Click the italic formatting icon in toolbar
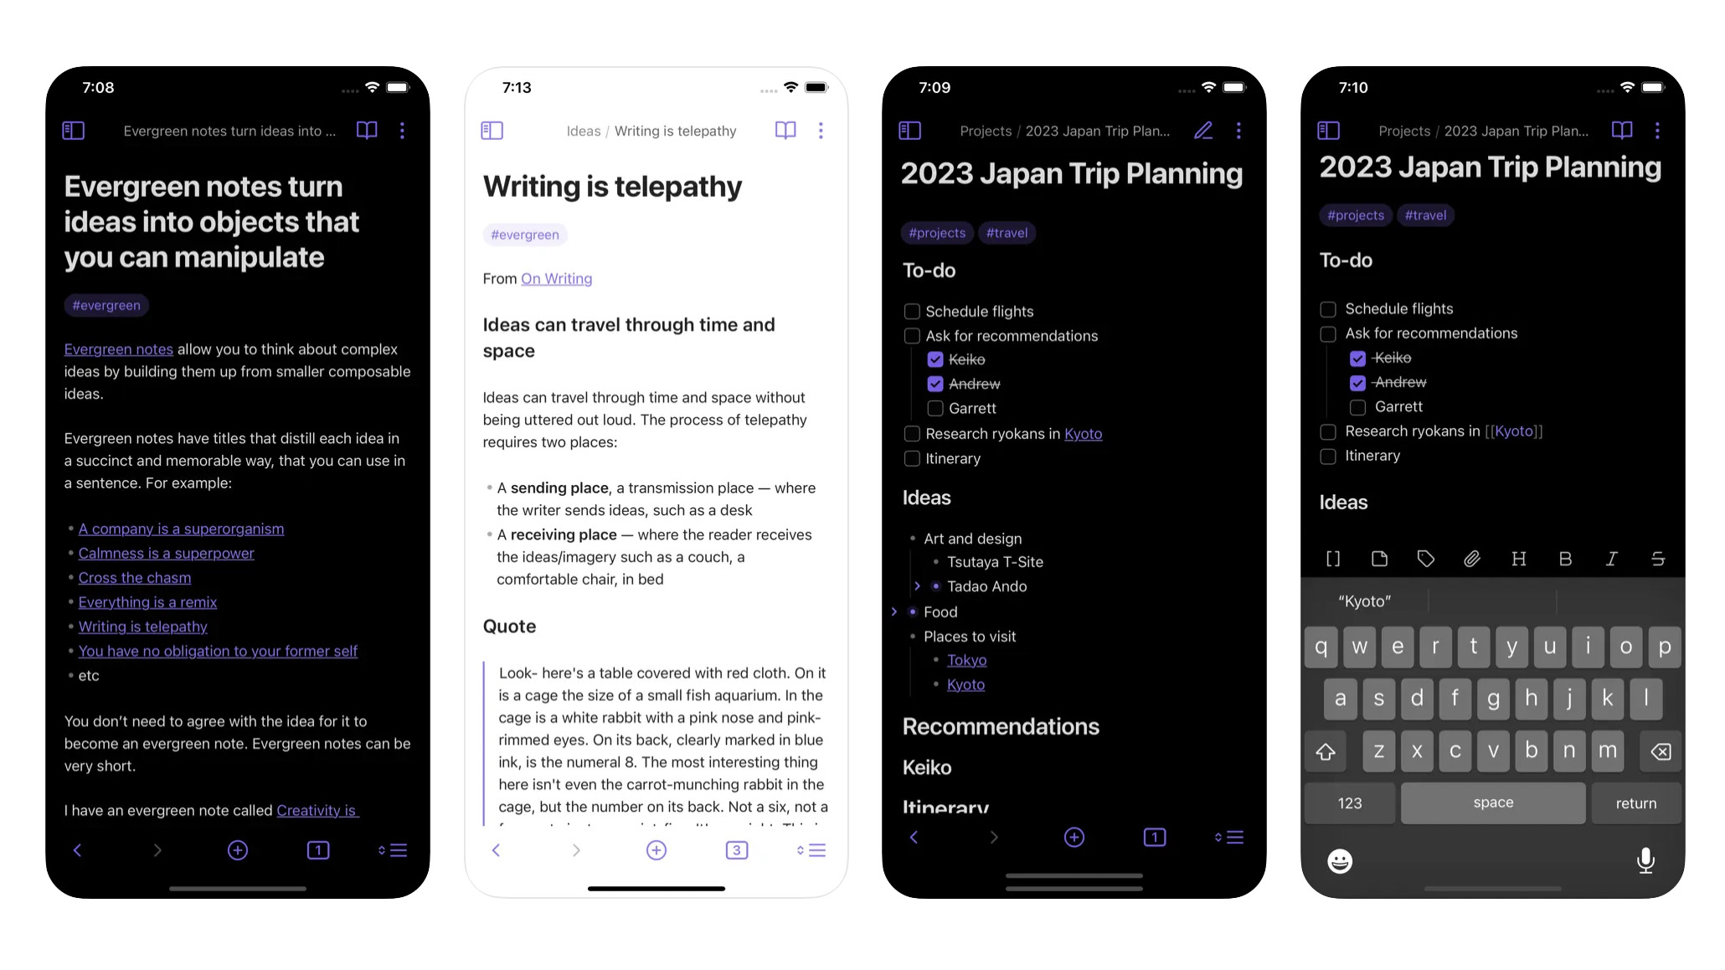 pyautogui.click(x=1611, y=559)
